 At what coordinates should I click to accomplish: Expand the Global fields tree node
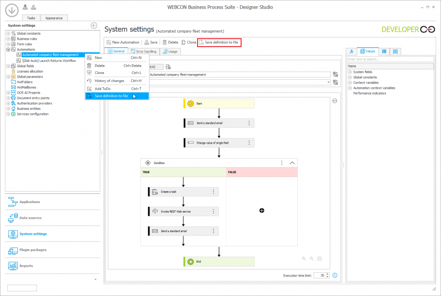(x=8, y=66)
